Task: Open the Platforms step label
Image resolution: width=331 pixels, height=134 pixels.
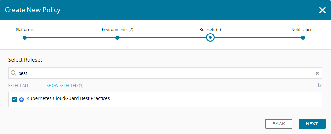Action: pyautogui.click(x=25, y=29)
